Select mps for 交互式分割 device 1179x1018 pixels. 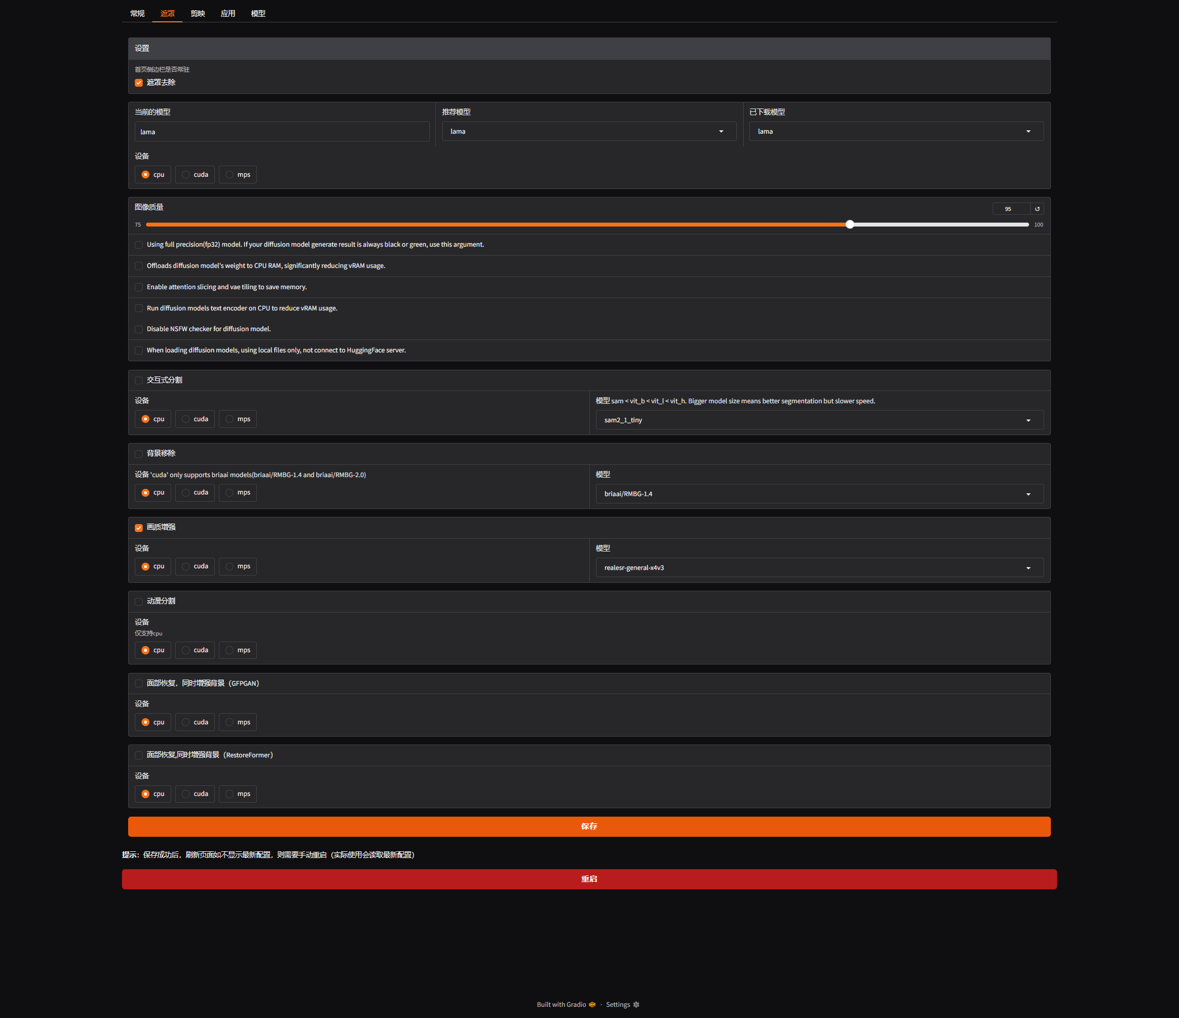237,419
